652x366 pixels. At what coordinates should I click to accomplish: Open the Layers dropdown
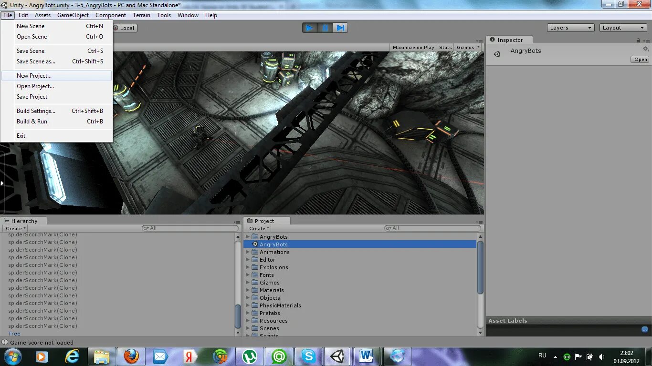point(570,28)
